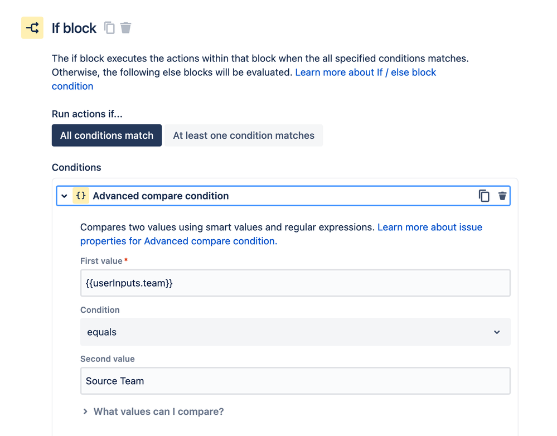Delete the If block
Screen dimensions: 557x436
click(x=126, y=28)
